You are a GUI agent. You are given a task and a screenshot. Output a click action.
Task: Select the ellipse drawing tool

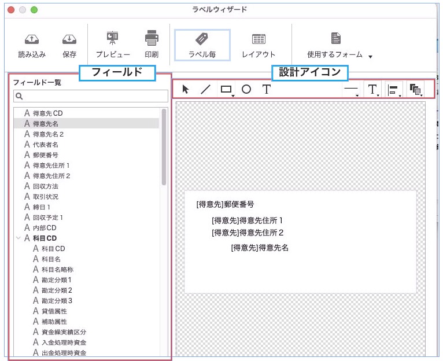[246, 89]
